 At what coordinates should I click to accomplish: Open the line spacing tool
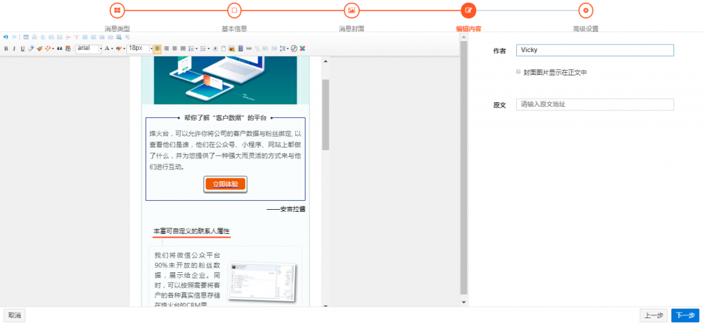282,49
